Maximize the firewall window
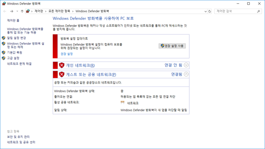 pos(248,3)
